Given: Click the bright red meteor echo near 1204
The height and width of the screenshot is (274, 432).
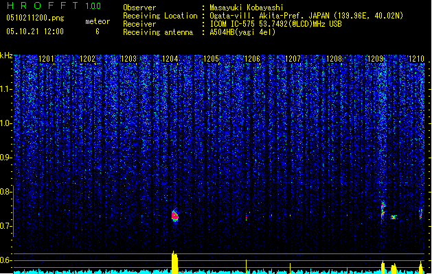Looking at the screenshot, I should point(174,216).
